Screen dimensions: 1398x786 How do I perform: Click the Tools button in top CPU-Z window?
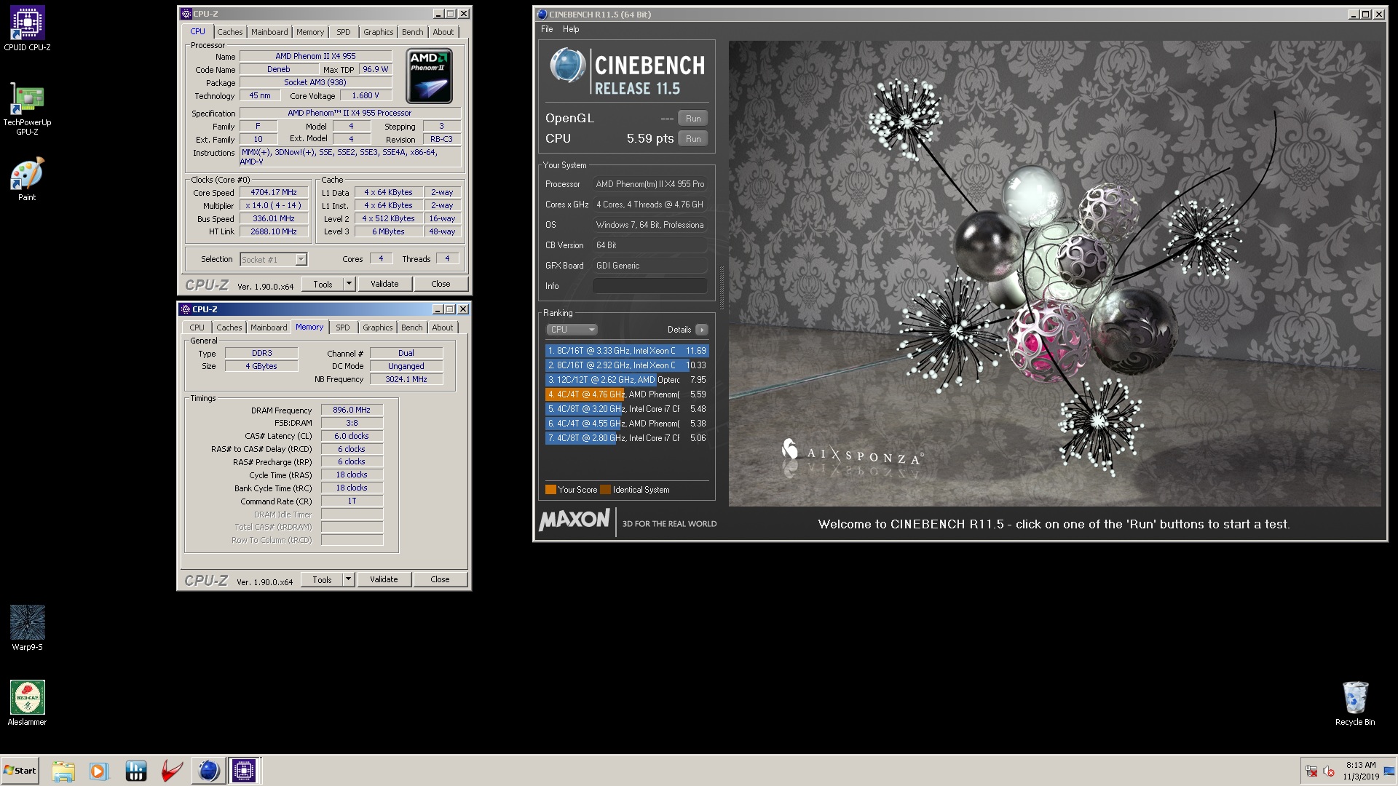coord(323,284)
